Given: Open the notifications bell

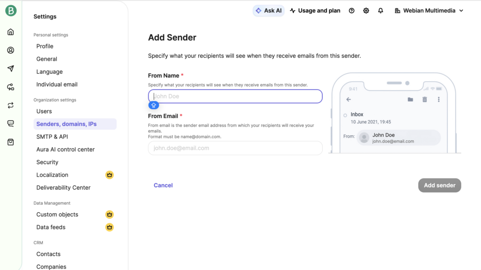Looking at the screenshot, I should point(380,11).
